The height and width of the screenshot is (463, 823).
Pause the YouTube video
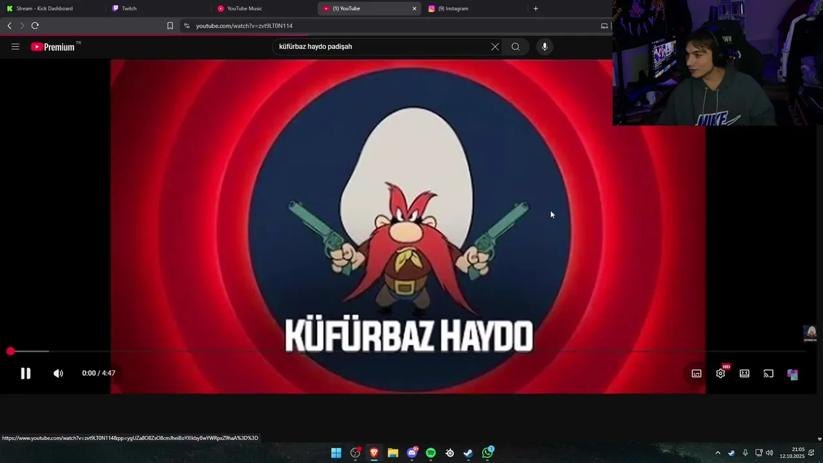click(26, 373)
